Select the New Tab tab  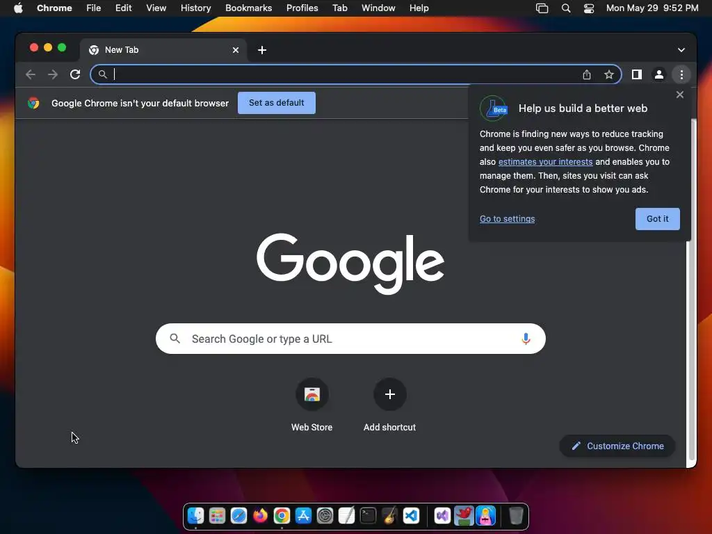(x=163, y=50)
